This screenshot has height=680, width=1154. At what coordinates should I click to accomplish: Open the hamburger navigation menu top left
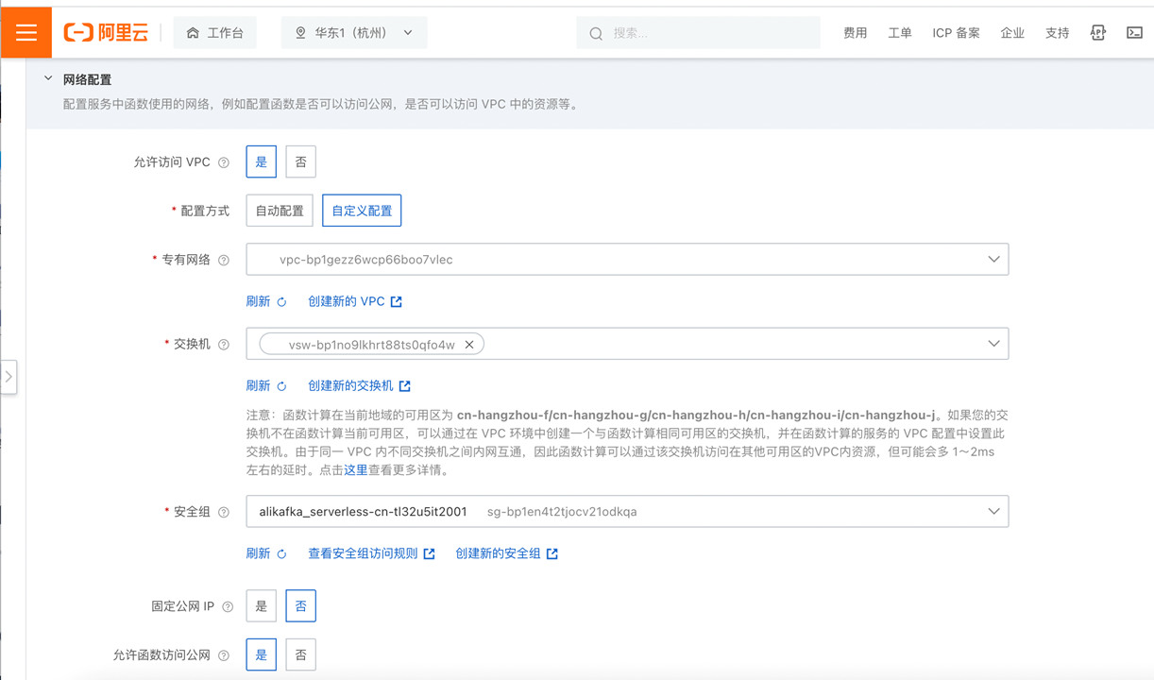(25, 31)
